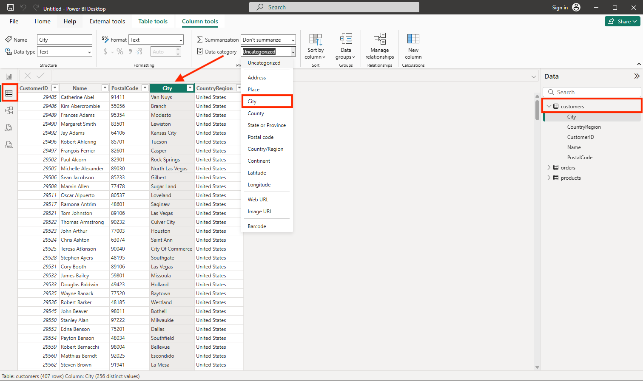Select Address data category
Image resolution: width=643 pixels, height=381 pixels.
pyautogui.click(x=267, y=78)
